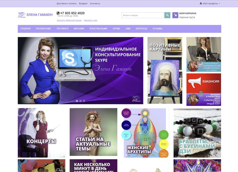This screenshot has width=238, height=172.
Task: Click the Корзина пуста text
Action: tap(187, 17)
